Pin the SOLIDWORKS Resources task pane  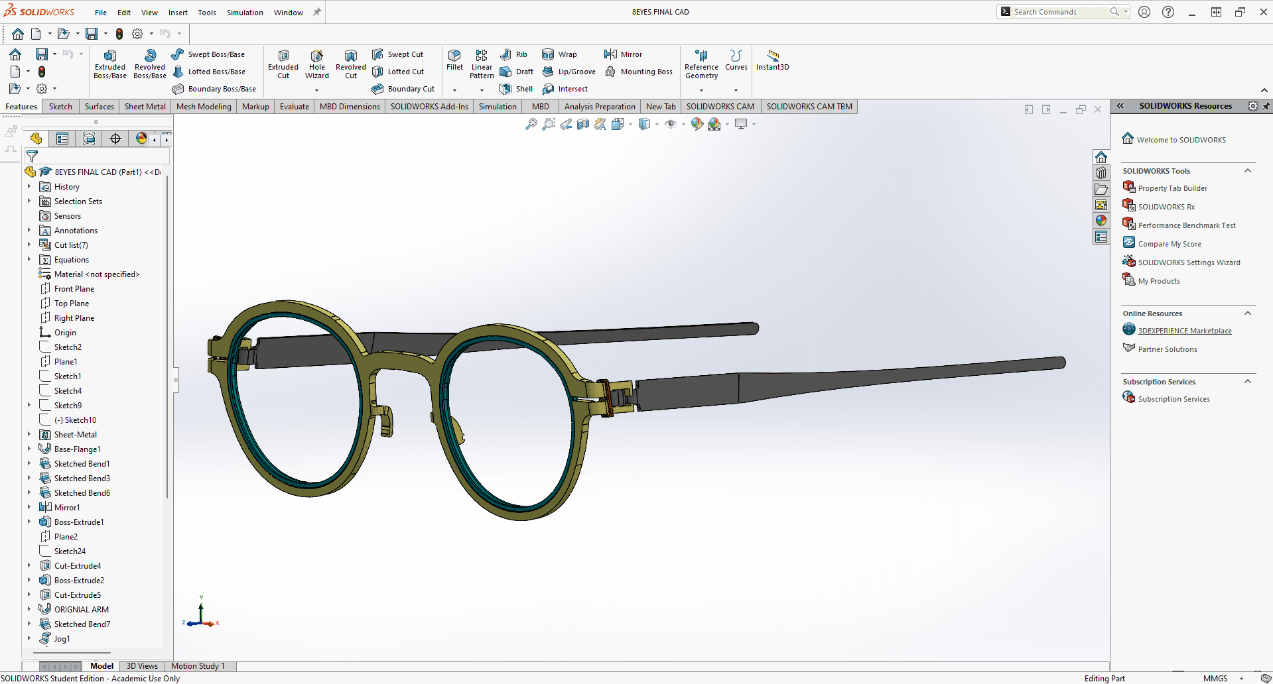[x=1266, y=106]
